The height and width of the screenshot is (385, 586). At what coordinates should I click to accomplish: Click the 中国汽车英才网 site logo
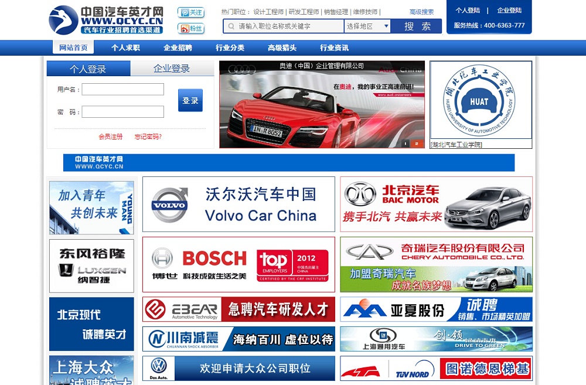coord(106,20)
